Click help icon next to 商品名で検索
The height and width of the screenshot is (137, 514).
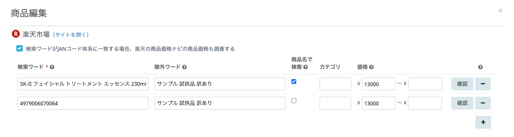tap(305, 67)
